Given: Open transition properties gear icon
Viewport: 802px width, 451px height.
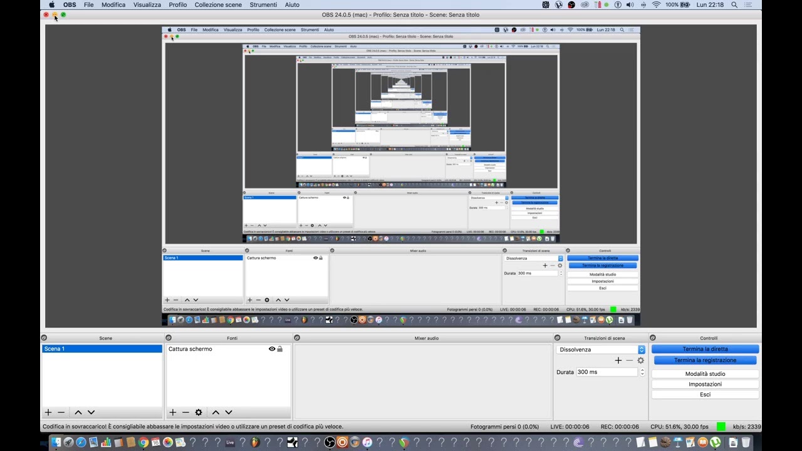Looking at the screenshot, I should [x=640, y=360].
